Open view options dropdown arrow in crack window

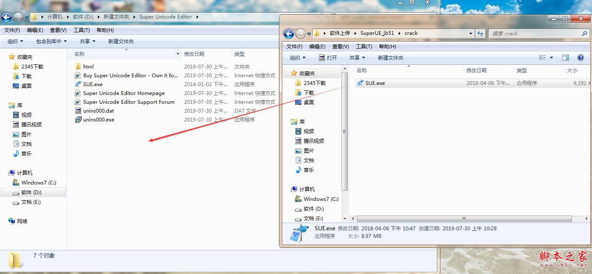(x=551, y=58)
